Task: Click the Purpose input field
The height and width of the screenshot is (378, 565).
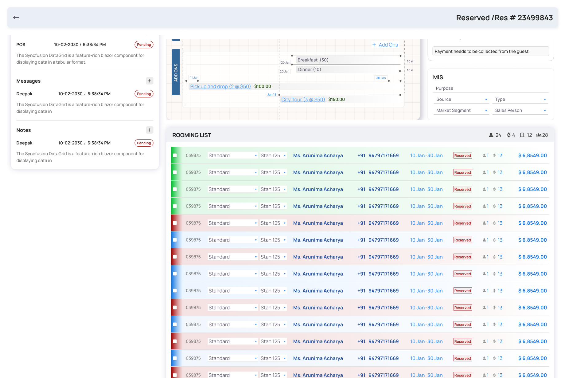Action: (x=491, y=88)
